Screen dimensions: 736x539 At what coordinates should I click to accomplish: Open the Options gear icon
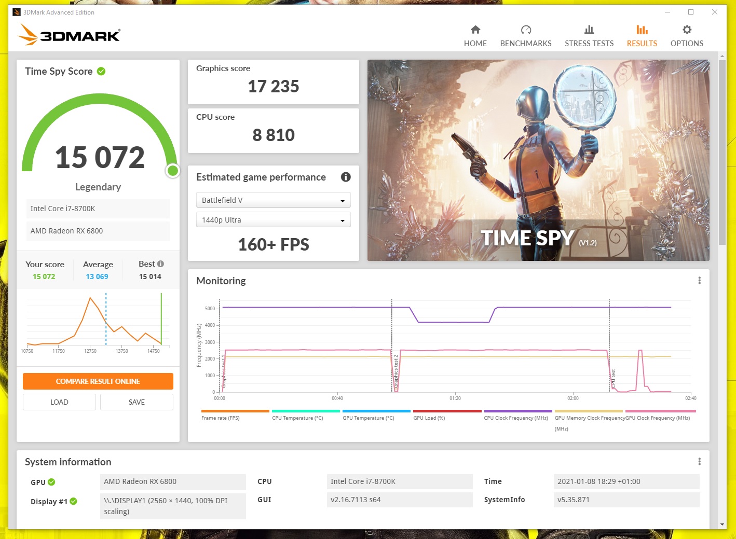pyautogui.click(x=687, y=30)
